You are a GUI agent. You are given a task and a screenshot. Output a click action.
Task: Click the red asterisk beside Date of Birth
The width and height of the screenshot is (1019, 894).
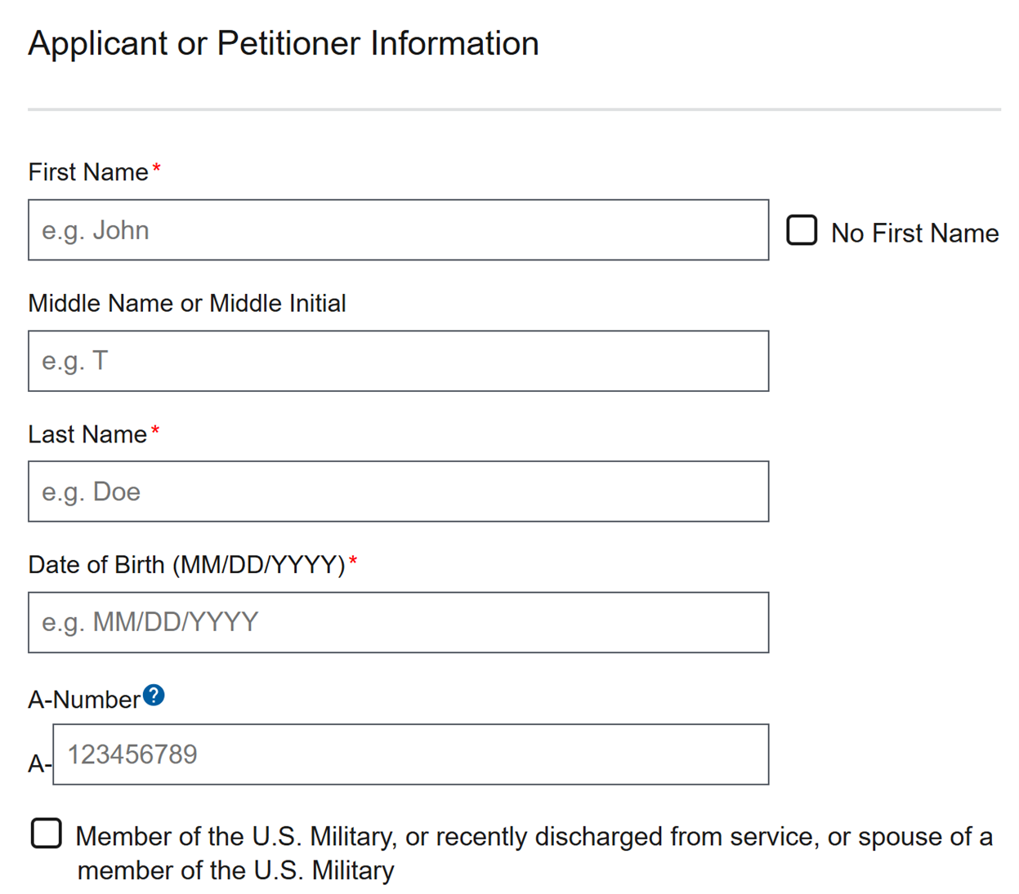pos(353,561)
